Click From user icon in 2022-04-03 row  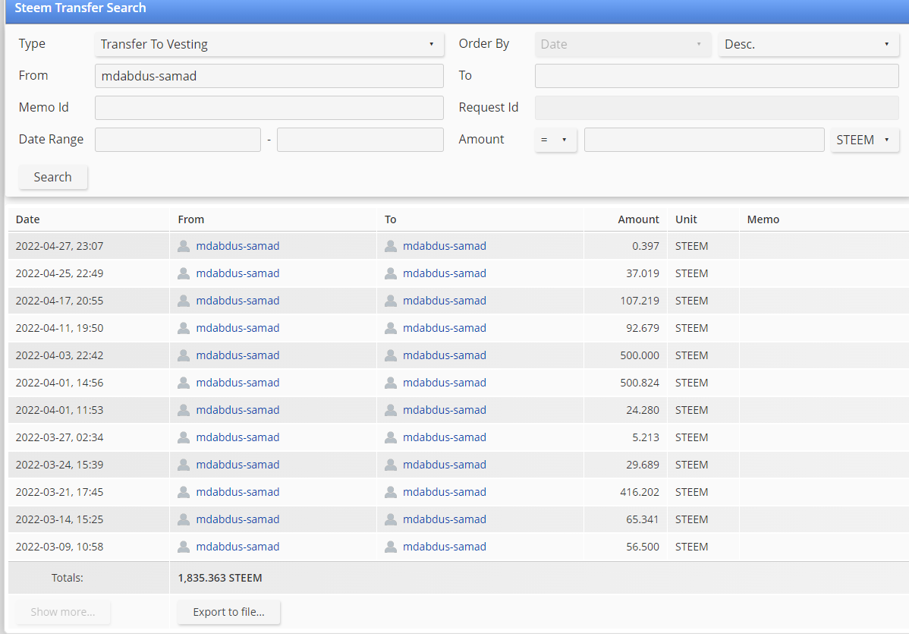click(x=183, y=355)
